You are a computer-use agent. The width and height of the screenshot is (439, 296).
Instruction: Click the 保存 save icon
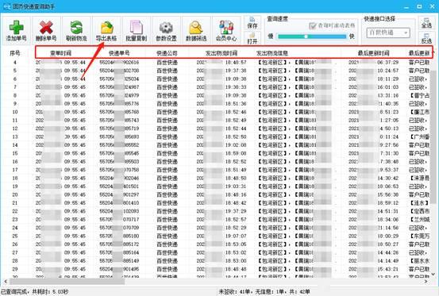tap(252, 23)
